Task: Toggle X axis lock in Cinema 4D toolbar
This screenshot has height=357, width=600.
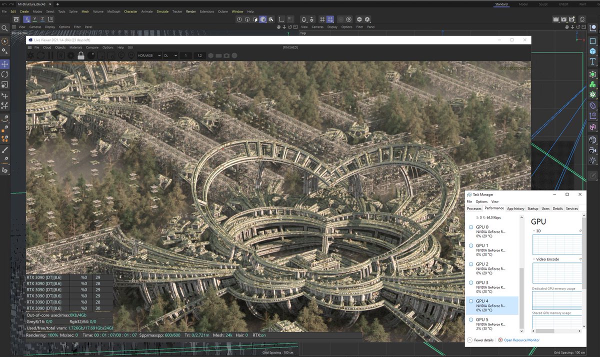Action: point(27,19)
